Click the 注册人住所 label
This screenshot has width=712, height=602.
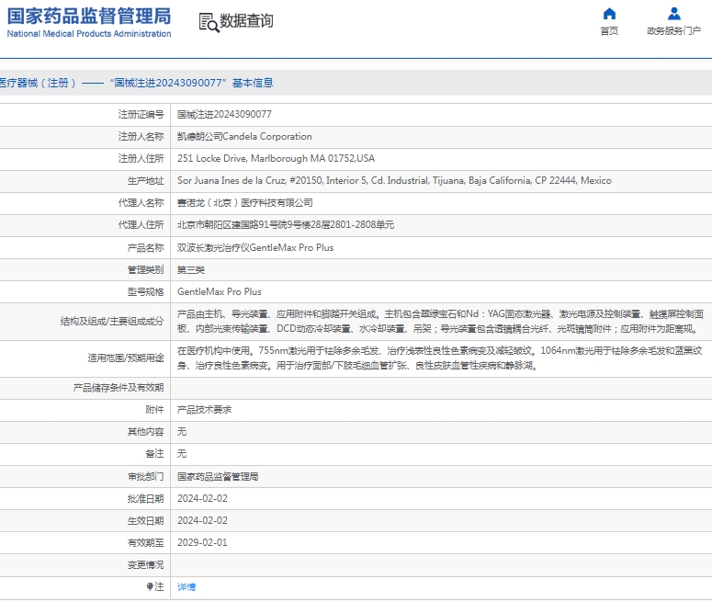tap(141, 159)
